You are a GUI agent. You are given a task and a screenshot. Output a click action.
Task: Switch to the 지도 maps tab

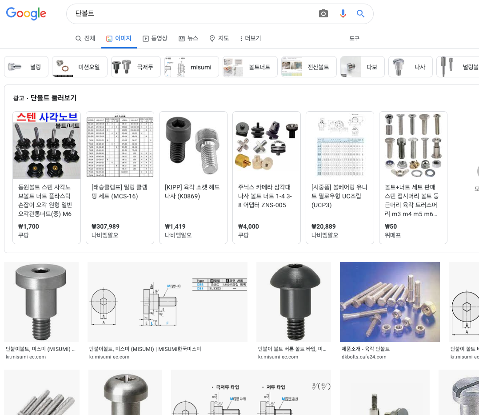[x=219, y=38]
